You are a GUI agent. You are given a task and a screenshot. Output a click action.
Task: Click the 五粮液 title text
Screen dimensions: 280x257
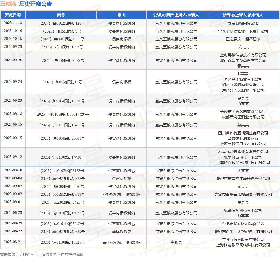coord(8,4)
